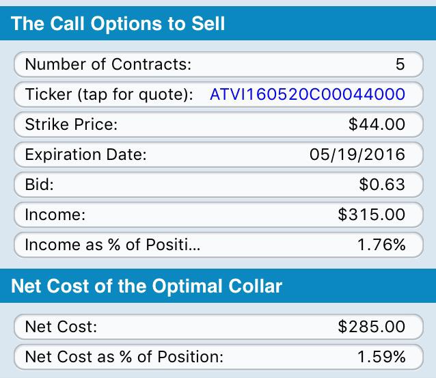The image size is (436, 378).
Task: Select the $44.00 strike price value
Action: [x=377, y=124]
